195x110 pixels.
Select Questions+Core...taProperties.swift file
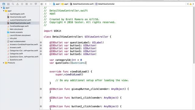(24, 57)
